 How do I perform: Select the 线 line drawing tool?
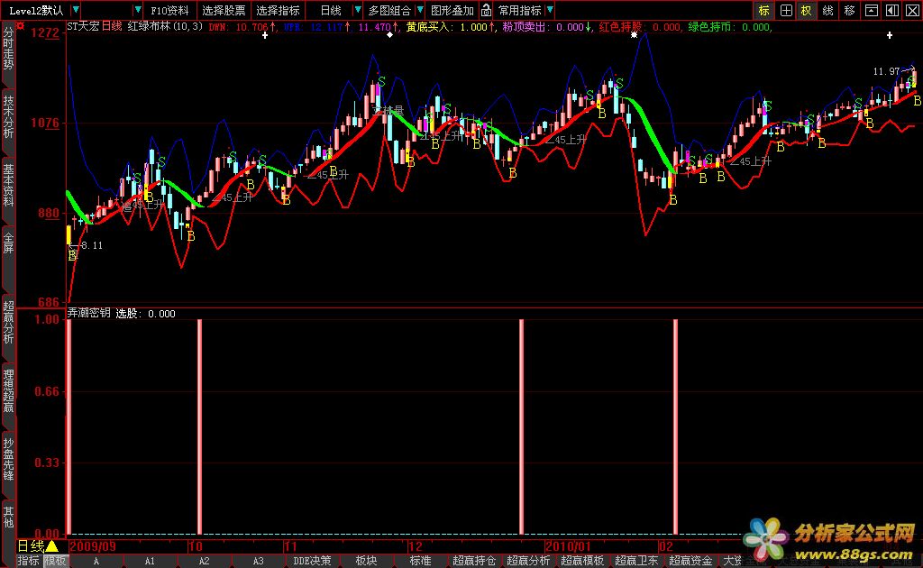827,11
